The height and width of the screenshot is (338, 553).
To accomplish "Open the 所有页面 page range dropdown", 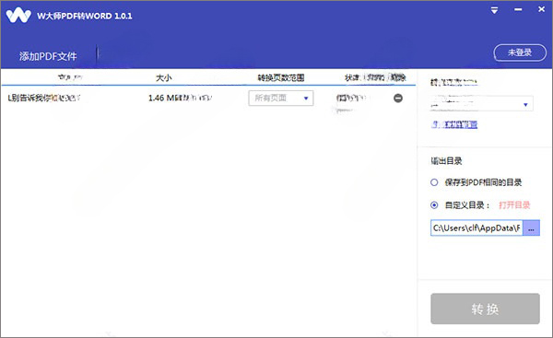I will [x=281, y=98].
